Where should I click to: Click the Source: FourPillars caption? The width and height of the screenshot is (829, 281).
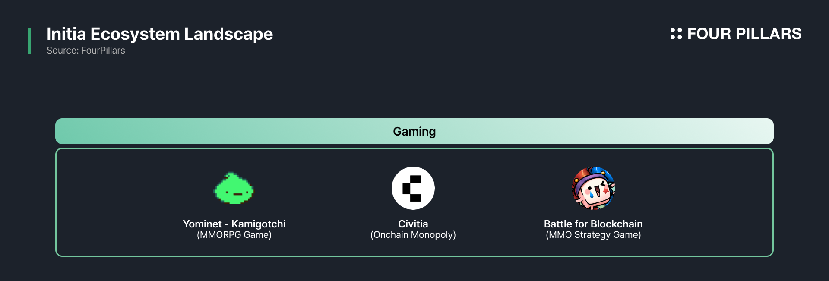pos(86,51)
